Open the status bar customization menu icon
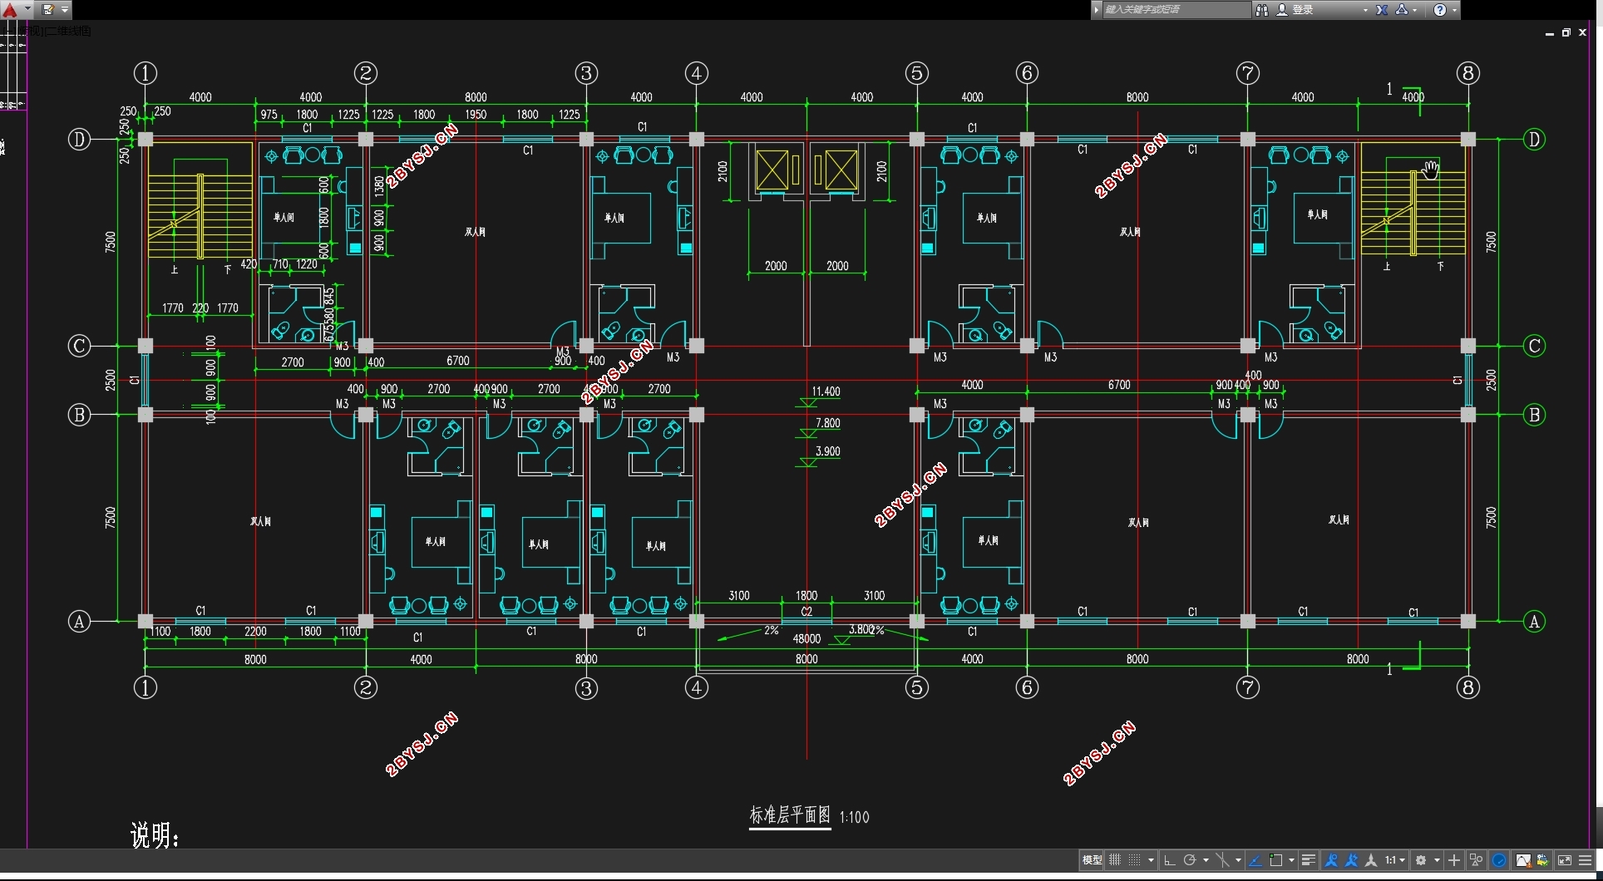Viewport: 1603px width, 881px height. (1586, 860)
